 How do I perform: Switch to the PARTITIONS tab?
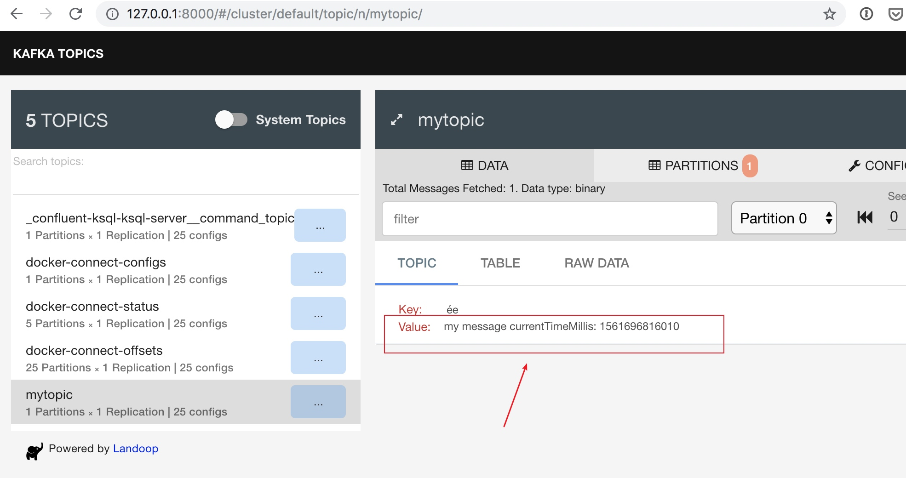(702, 165)
